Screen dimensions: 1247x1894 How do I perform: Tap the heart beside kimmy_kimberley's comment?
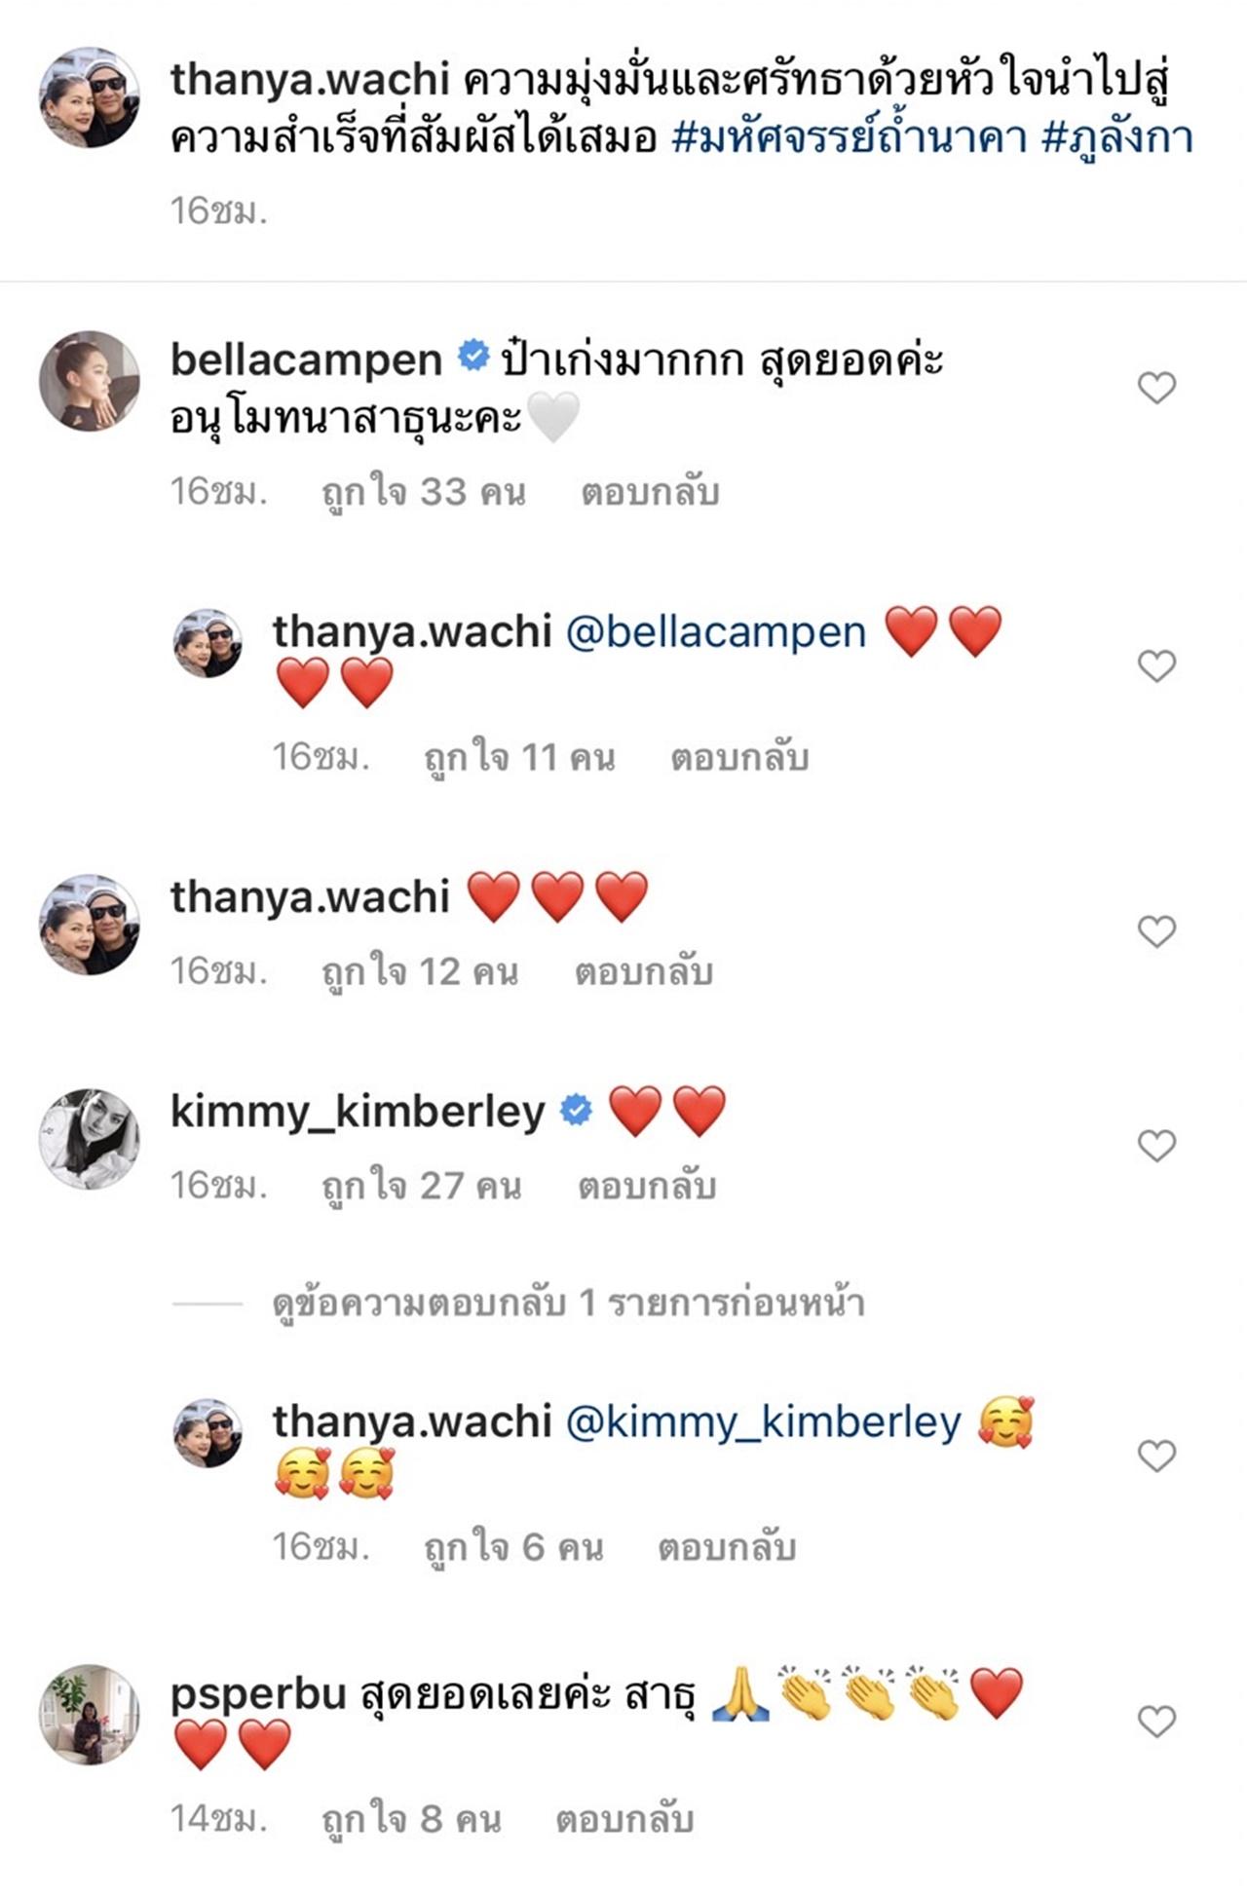1156,1146
